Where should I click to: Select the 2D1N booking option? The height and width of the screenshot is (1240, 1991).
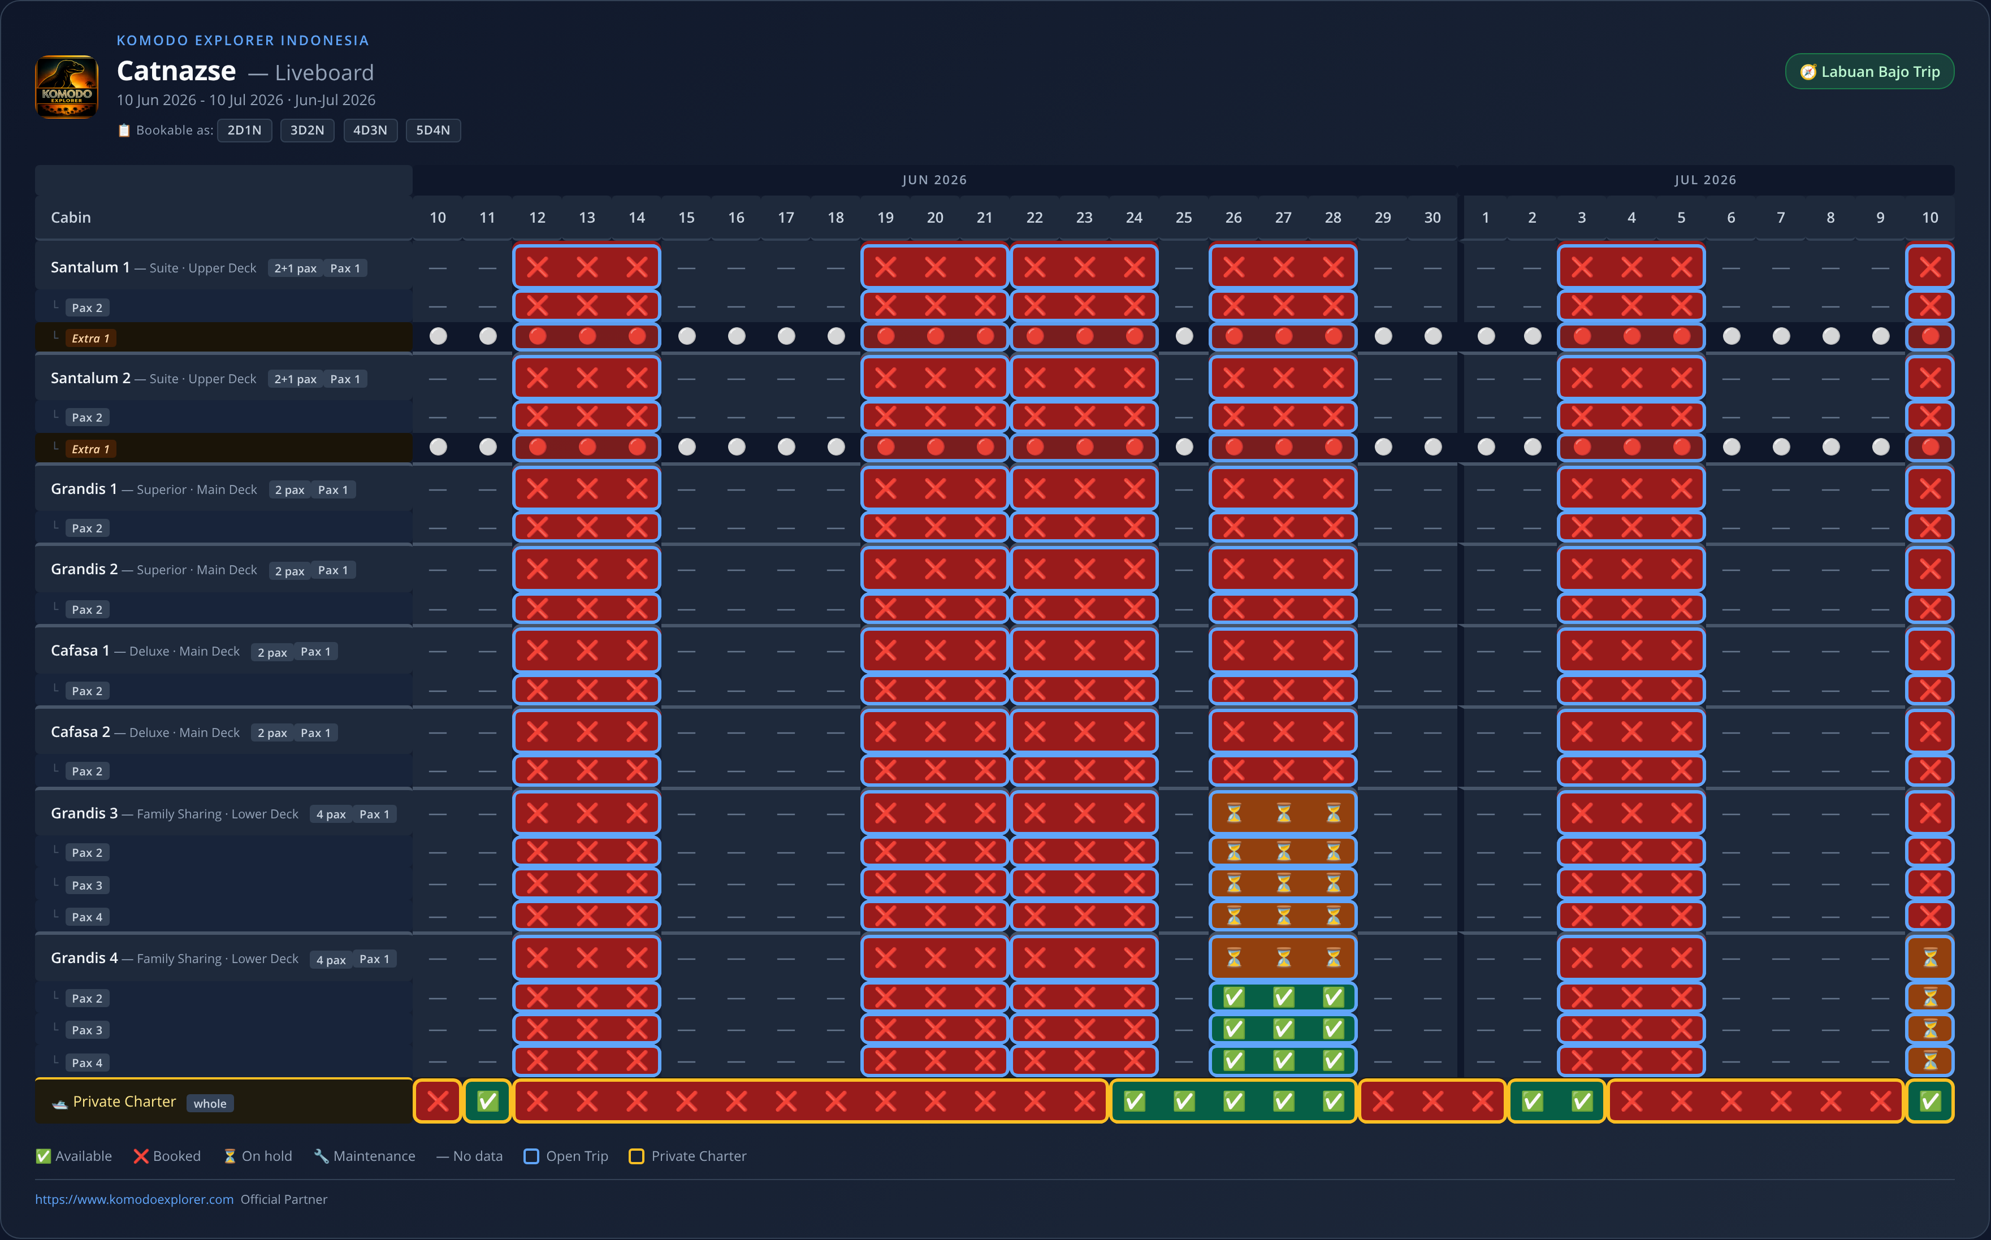point(244,131)
